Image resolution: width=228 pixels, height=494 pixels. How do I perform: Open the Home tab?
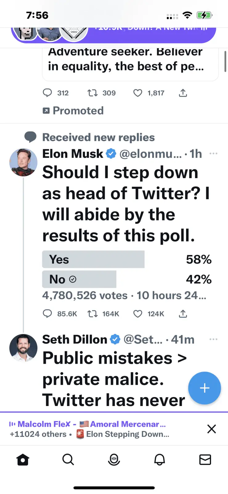[23, 460]
